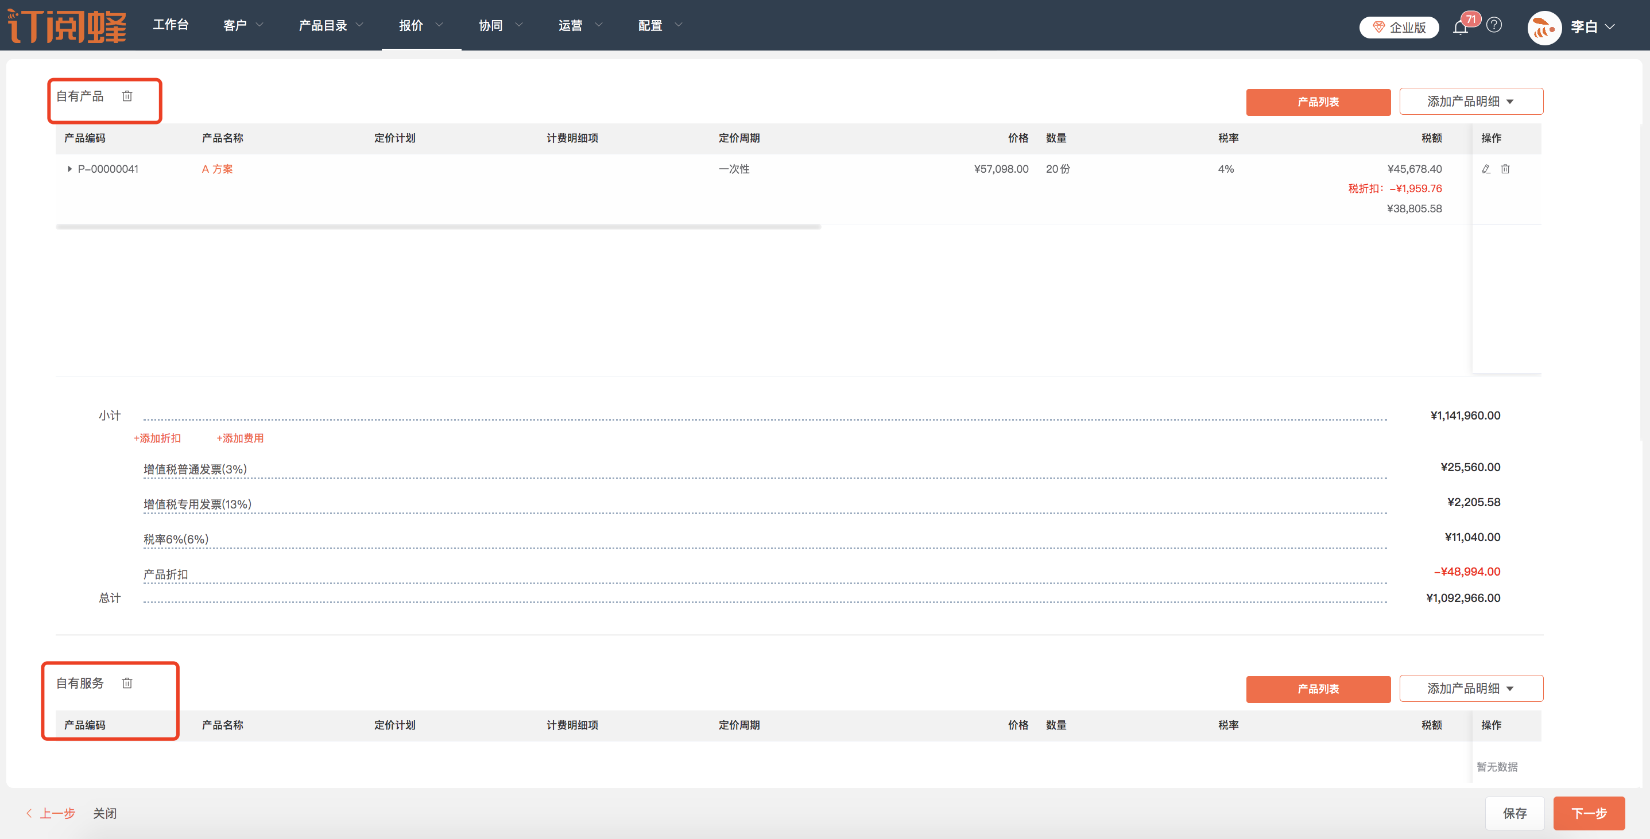The height and width of the screenshot is (839, 1650).
Task: Go to 工作台 tab
Action: pyautogui.click(x=171, y=24)
